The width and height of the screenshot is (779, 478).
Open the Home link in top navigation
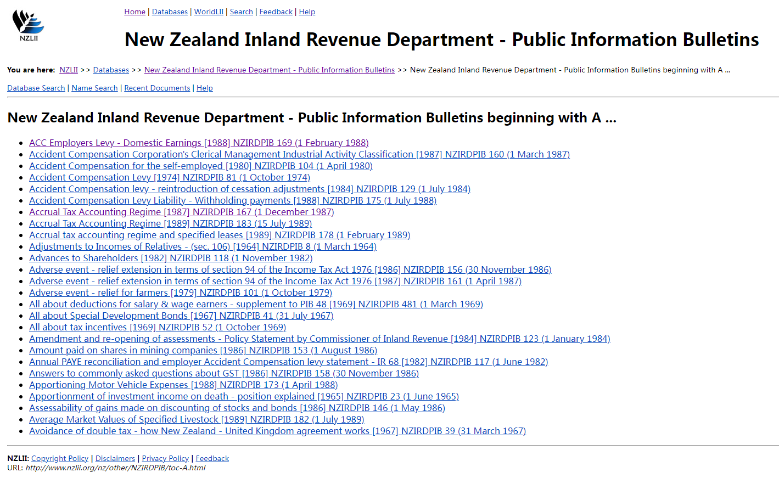(135, 12)
